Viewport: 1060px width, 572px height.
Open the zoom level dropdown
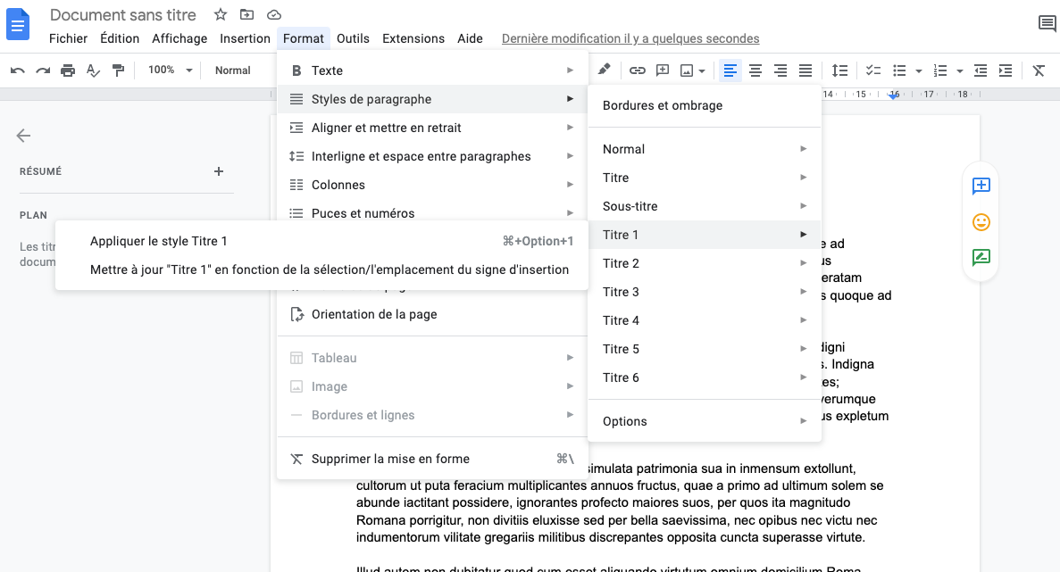[x=169, y=70]
